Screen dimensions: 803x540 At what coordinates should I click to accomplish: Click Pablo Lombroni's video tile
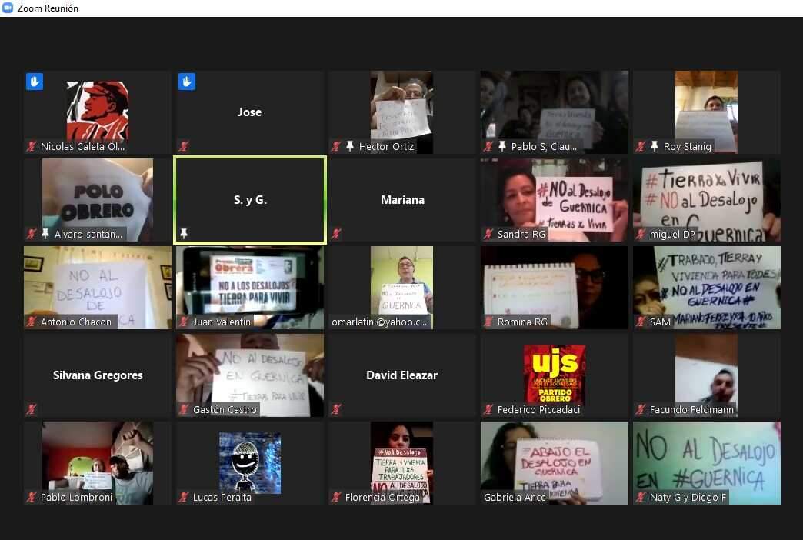[98, 462]
